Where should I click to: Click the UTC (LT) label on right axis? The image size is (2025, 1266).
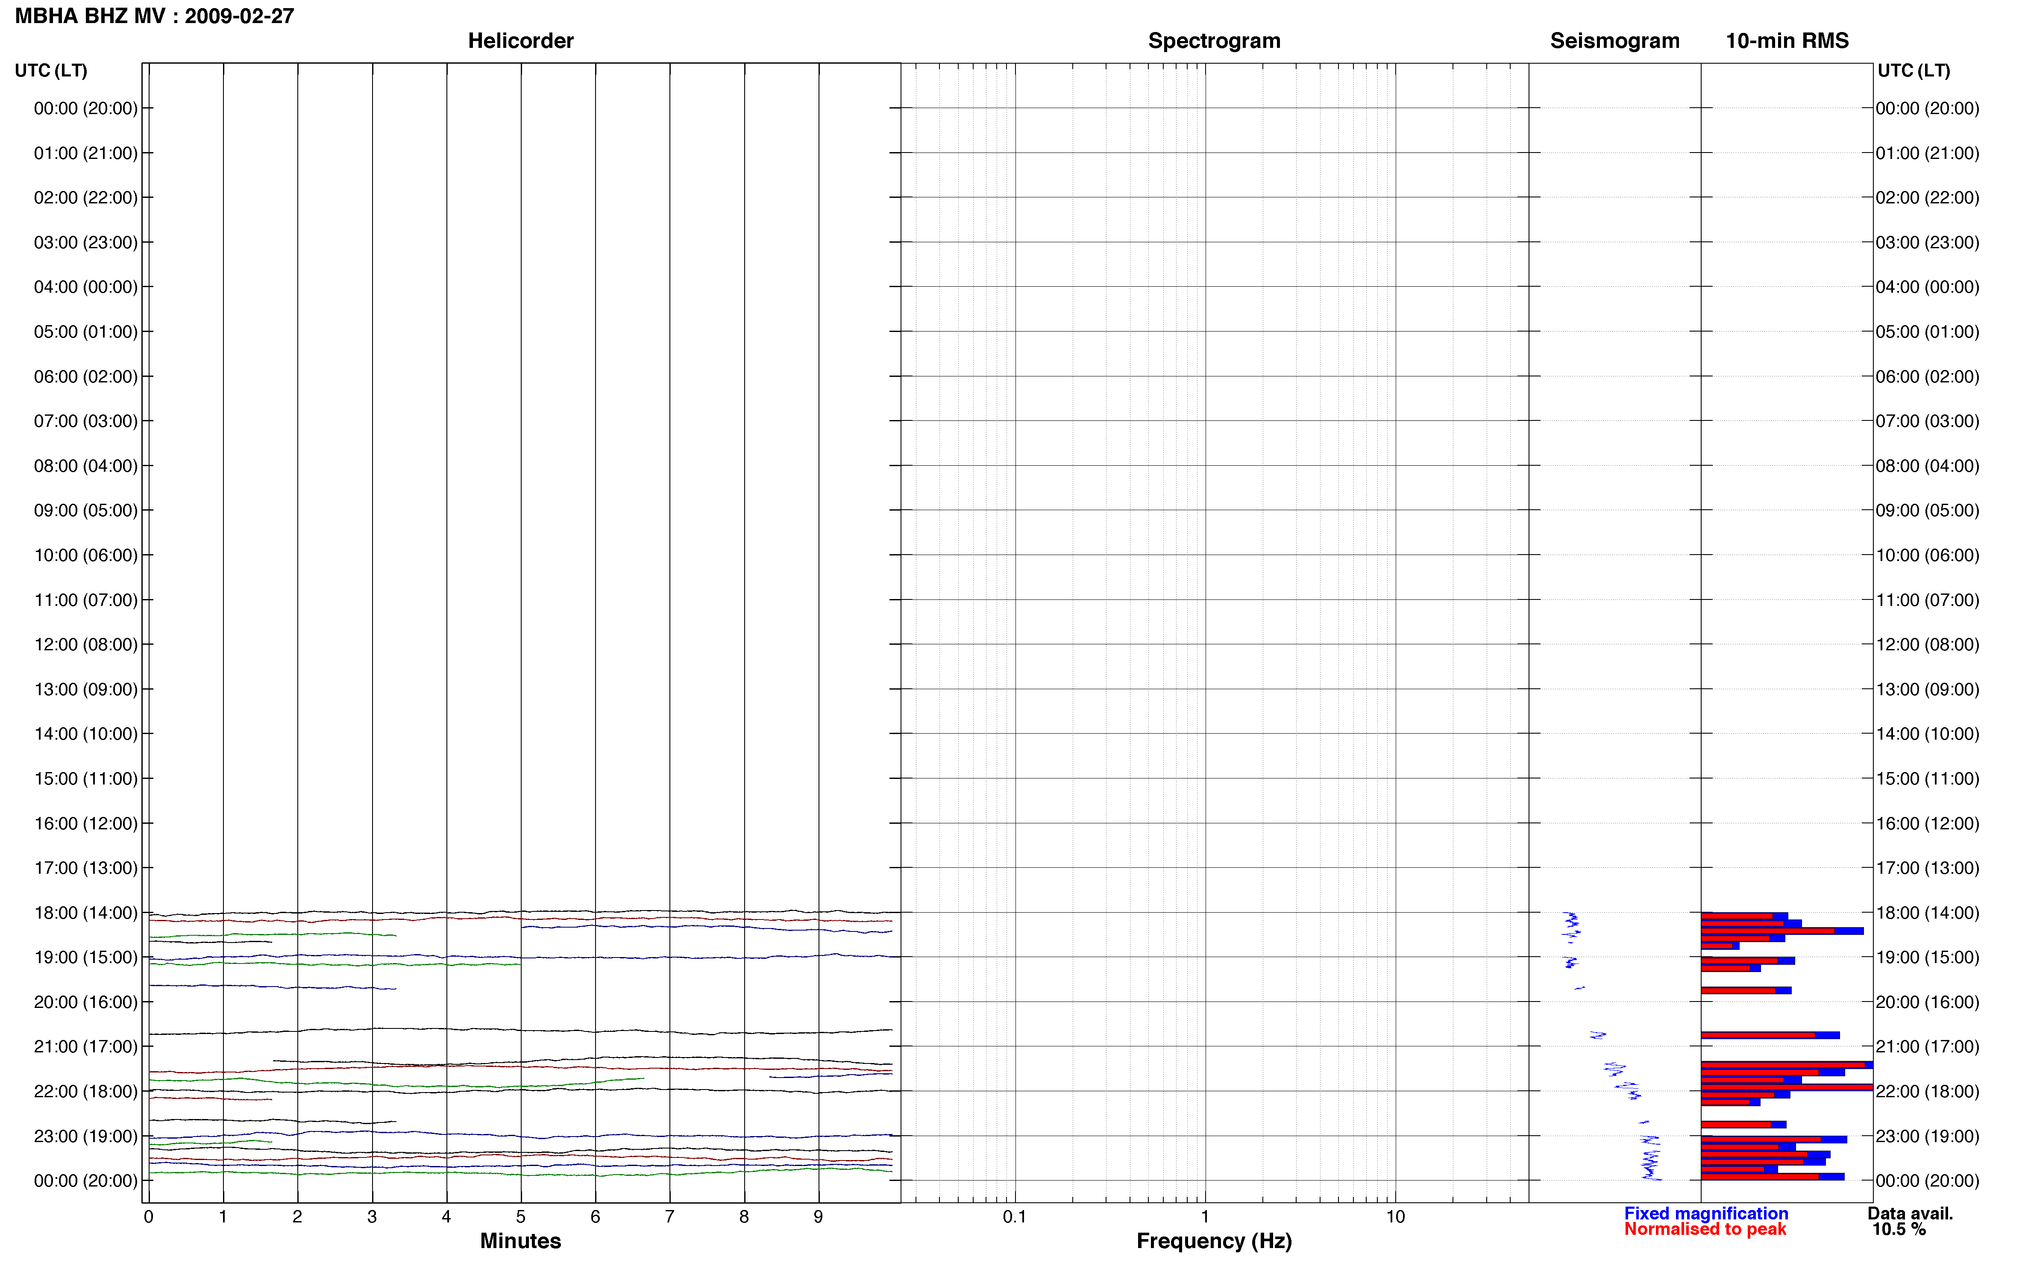(x=1913, y=70)
